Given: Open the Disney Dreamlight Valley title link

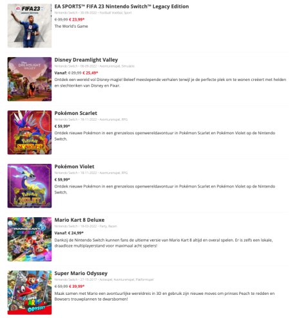Looking at the screenshot, I should tap(86, 60).
